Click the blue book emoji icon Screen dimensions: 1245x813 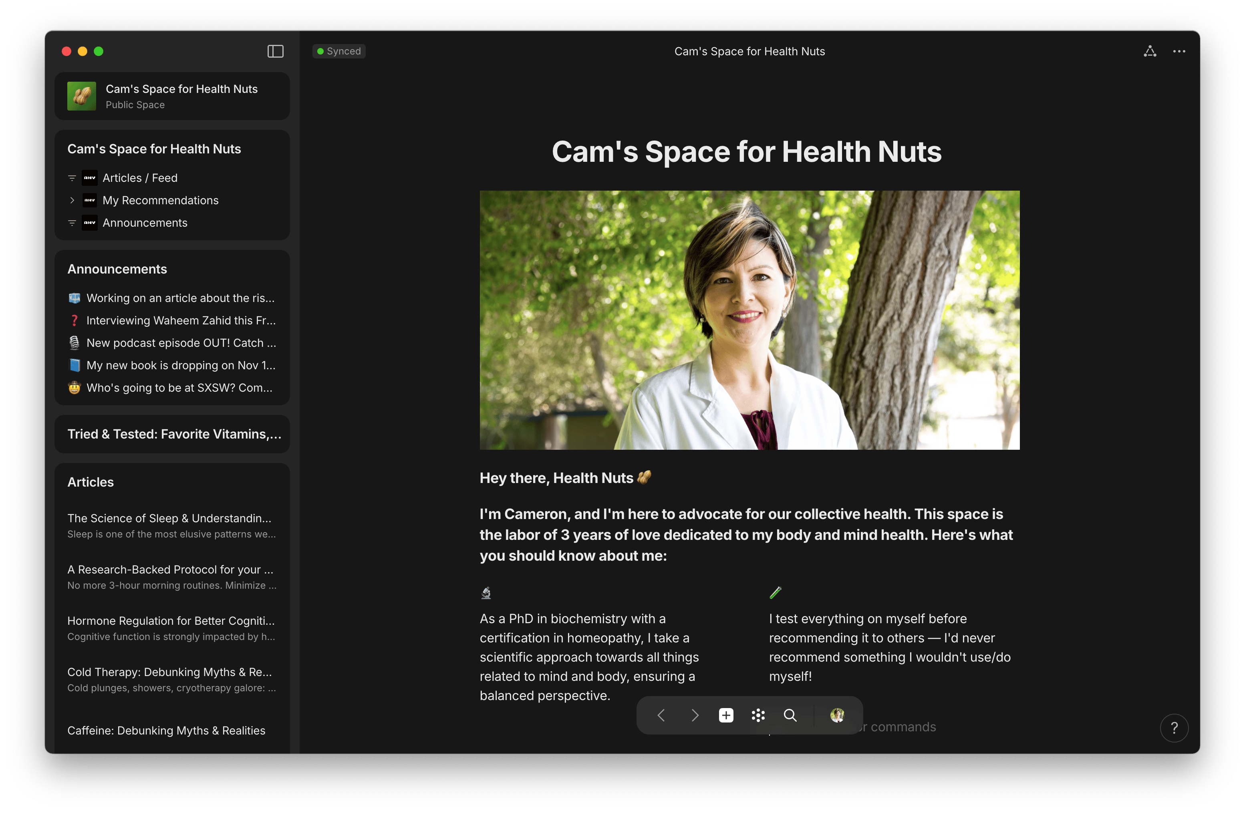coord(74,366)
